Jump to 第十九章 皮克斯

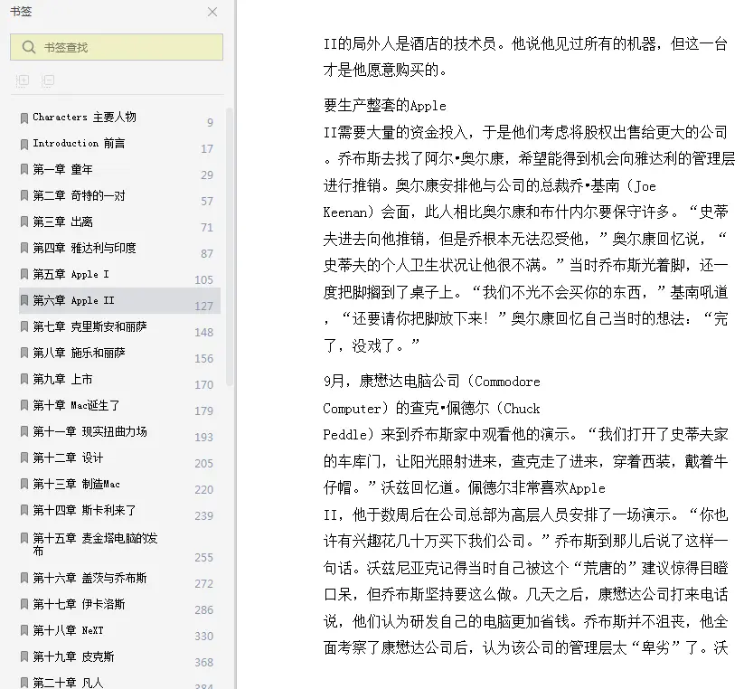pyautogui.click(x=73, y=656)
